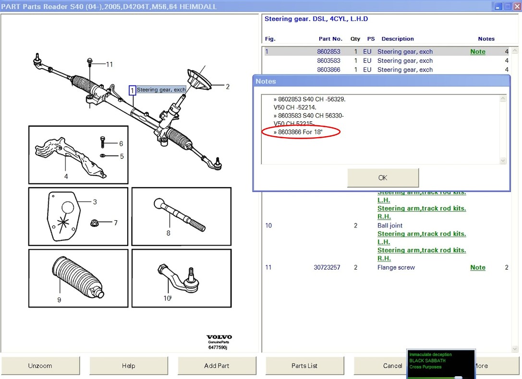
Task: Click parts list scrollbar down arrow
Action: point(515,349)
